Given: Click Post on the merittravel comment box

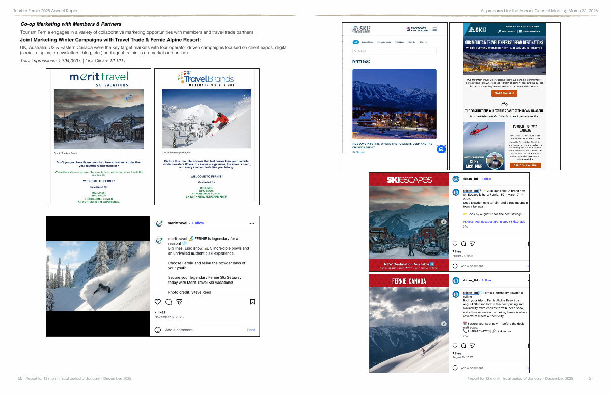Looking at the screenshot, I should click(x=251, y=330).
